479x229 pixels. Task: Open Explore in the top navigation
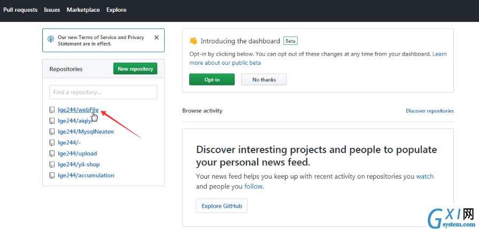[117, 10]
